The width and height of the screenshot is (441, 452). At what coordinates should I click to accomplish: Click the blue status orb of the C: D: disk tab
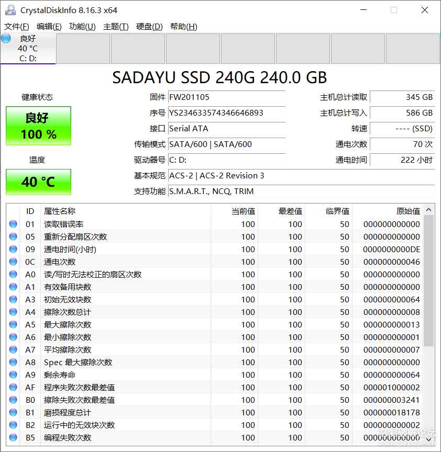[x=6, y=39]
